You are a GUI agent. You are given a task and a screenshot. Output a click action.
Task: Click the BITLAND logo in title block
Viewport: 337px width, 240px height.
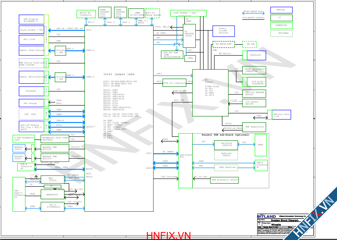pos(267,216)
